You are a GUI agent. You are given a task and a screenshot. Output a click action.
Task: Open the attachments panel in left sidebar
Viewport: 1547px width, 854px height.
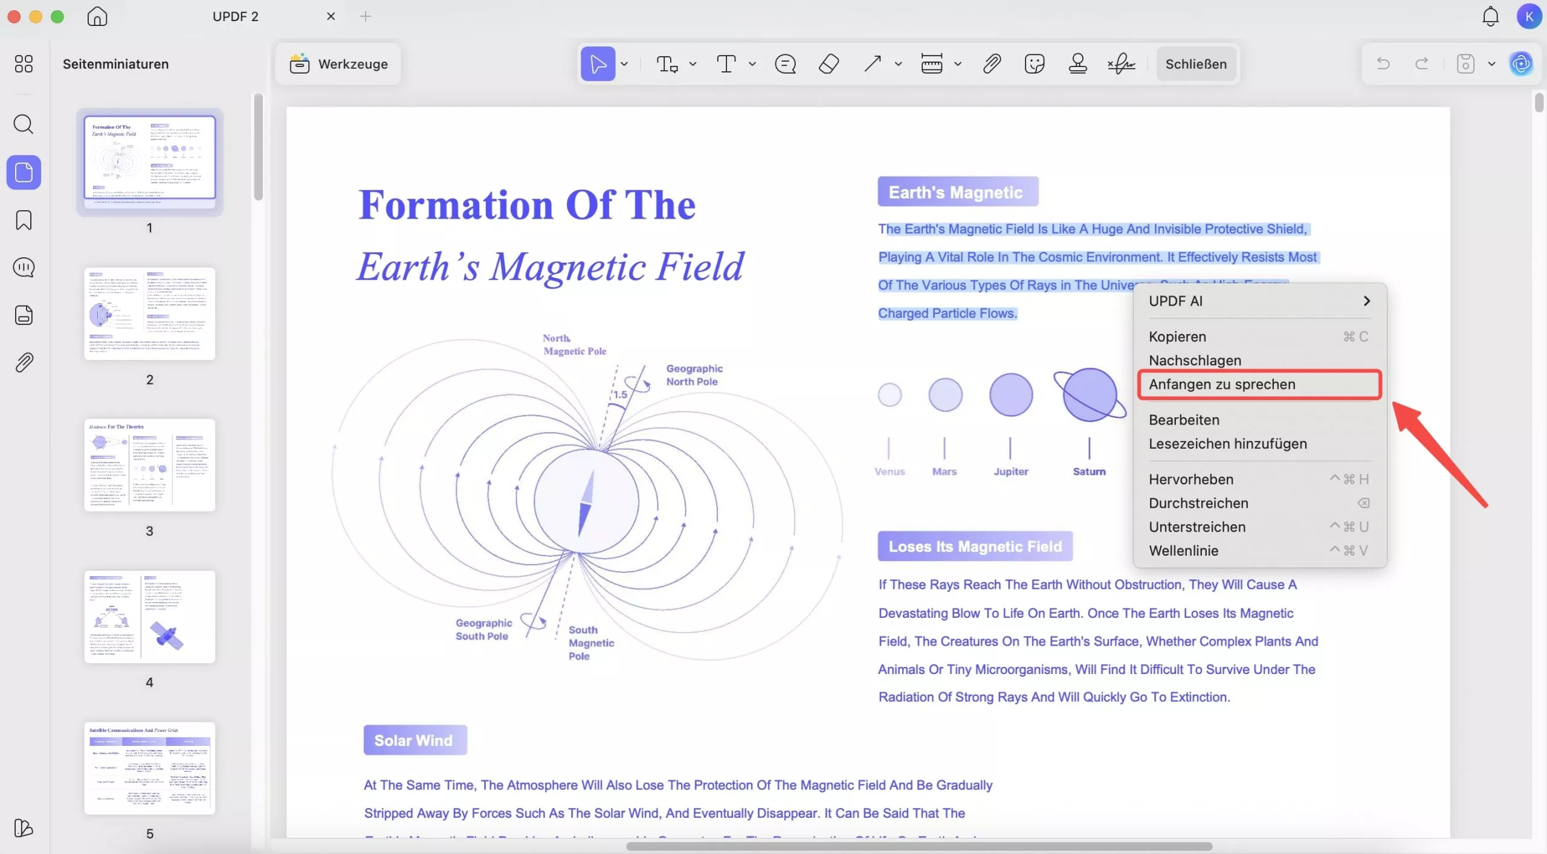tap(24, 362)
